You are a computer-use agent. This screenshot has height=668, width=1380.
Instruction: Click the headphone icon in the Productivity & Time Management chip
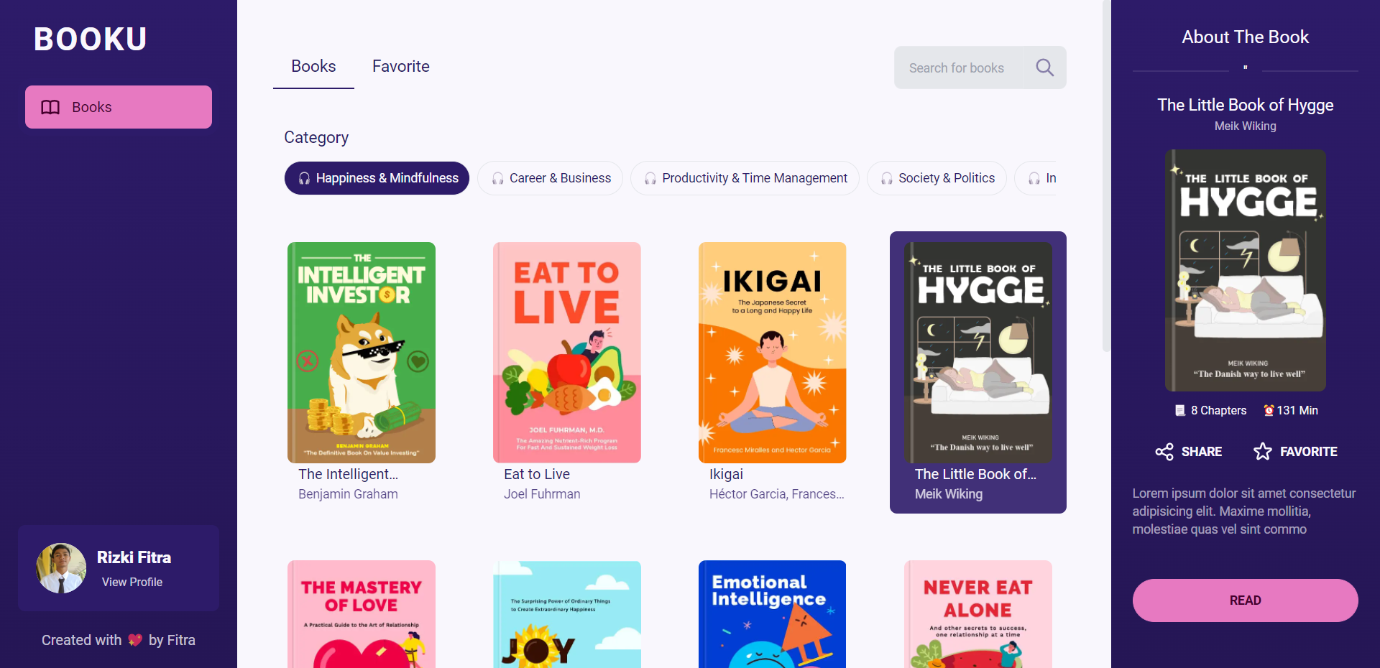(x=650, y=178)
